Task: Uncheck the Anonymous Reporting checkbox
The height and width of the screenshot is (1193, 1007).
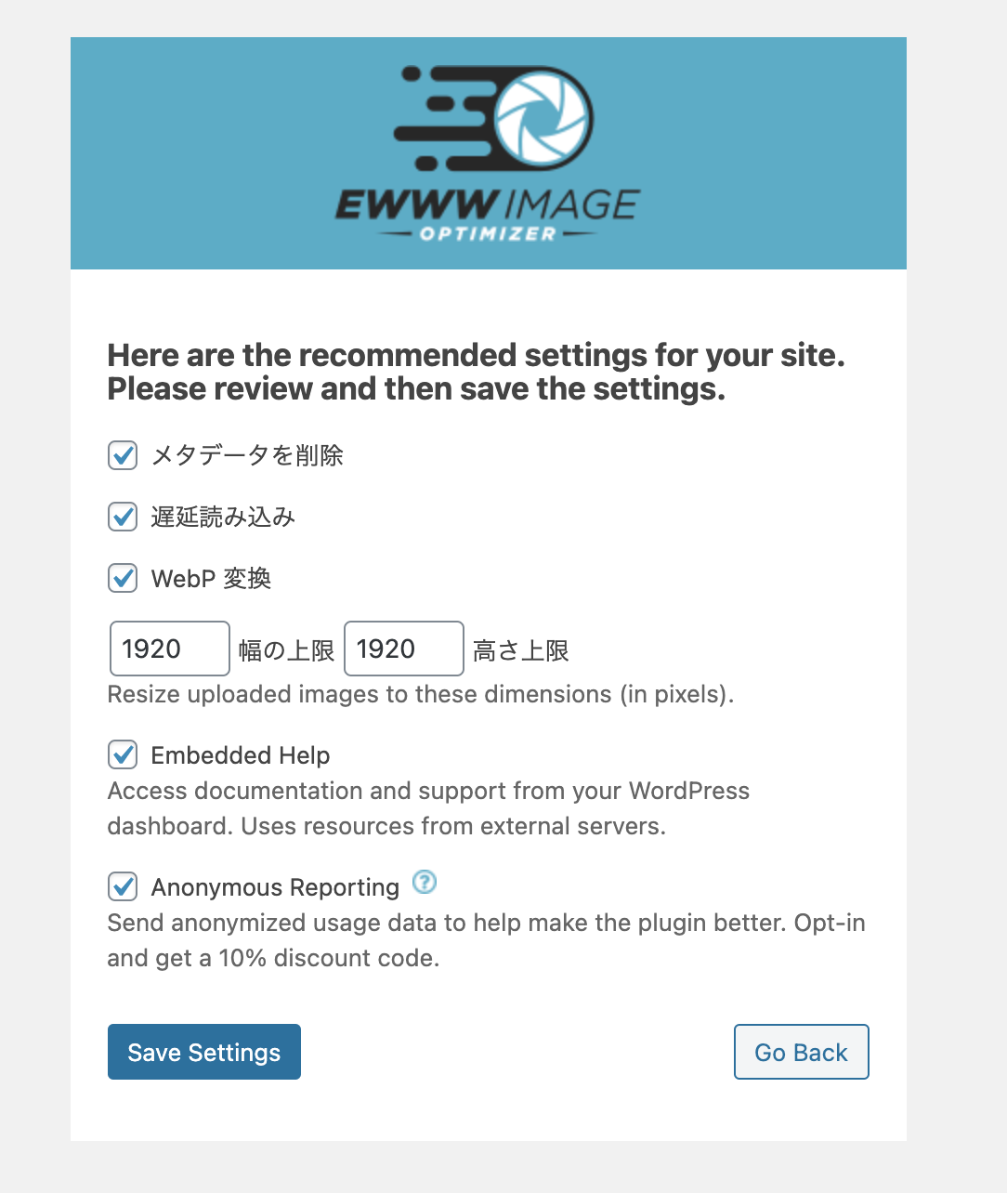Action: click(123, 886)
